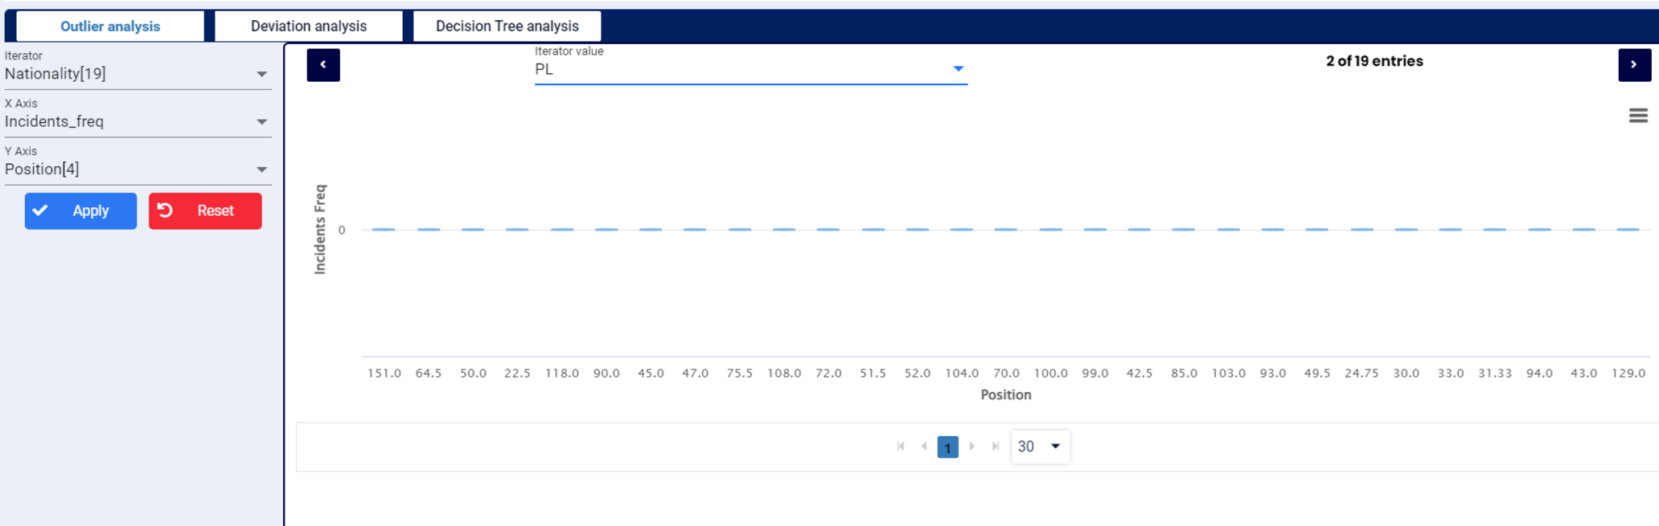
Task: Select page 1 in the paginator
Action: (948, 447)
